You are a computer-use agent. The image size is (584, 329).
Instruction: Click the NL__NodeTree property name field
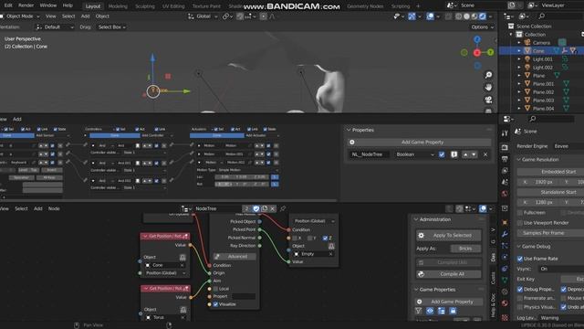369,154
